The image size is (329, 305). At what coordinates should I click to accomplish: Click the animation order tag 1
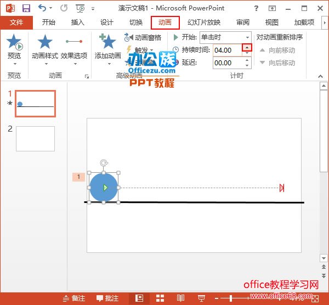click(78, 177)
